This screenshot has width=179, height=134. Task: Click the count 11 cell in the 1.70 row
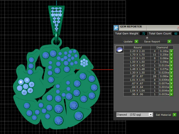click(155, 55)
